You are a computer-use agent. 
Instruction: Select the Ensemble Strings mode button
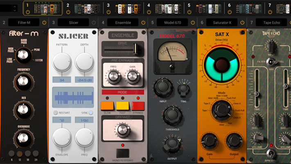coord(138,106)
